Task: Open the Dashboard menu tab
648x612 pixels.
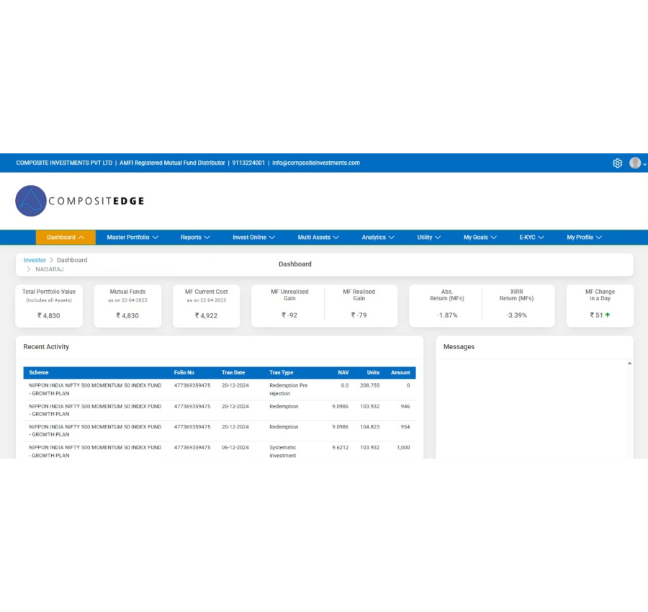Action: (x=66, y=238)
